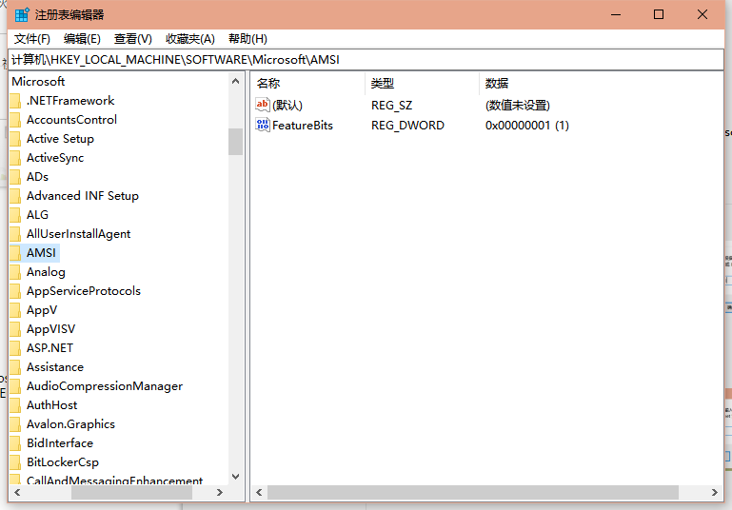The width and height of the screenshot is (732, 510).
Task: Select the BitLockerCsp key label
Action: (x=63, y=462)
